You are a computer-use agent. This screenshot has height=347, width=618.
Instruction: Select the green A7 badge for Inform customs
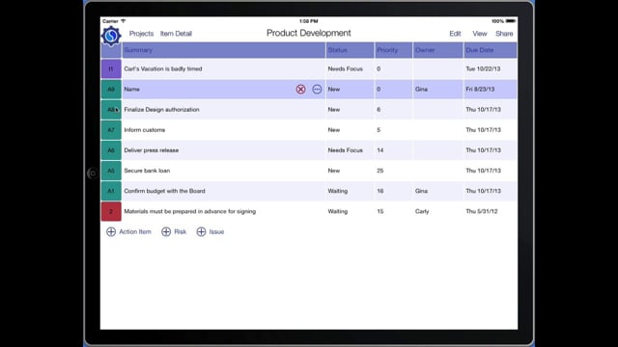click(111, 130)
